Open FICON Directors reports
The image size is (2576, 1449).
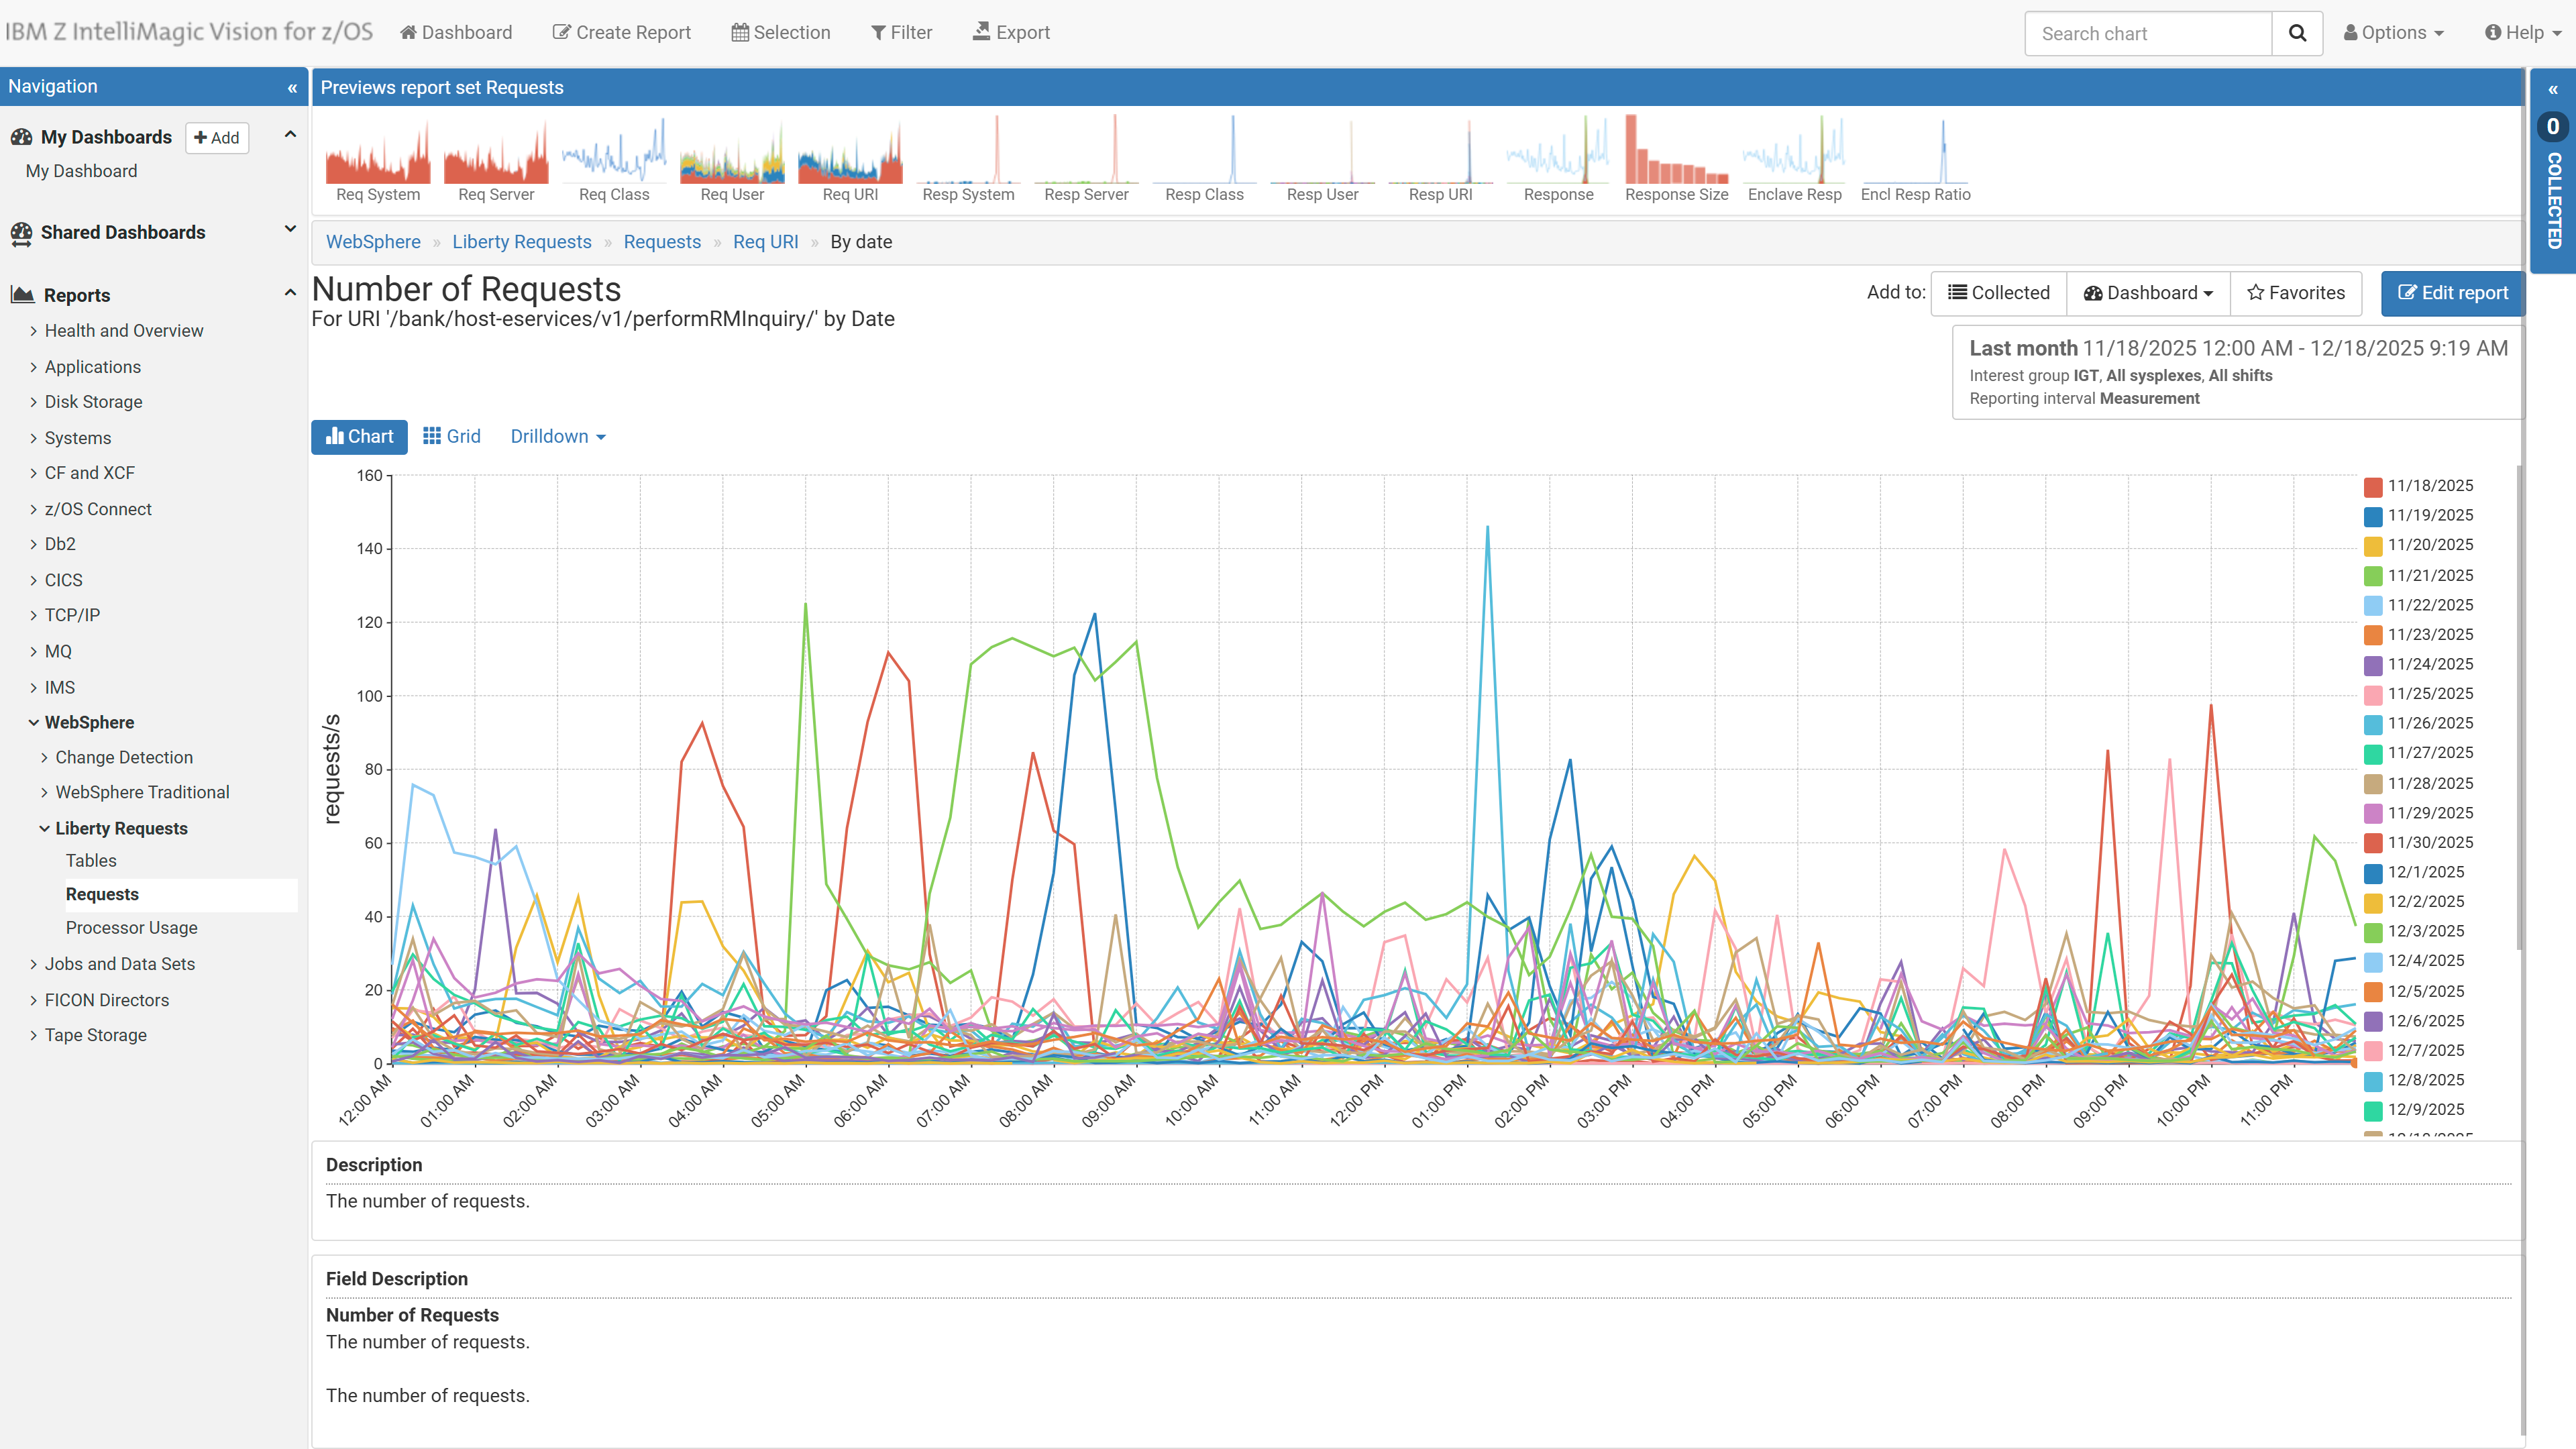[106, 1000]
